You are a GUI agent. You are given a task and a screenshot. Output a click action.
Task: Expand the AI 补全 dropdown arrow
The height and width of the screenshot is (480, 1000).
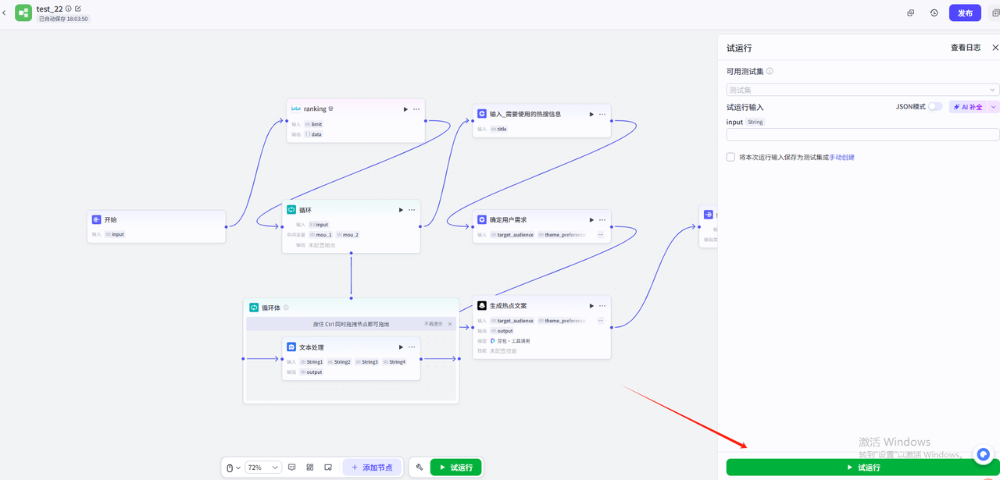[994, 107]
